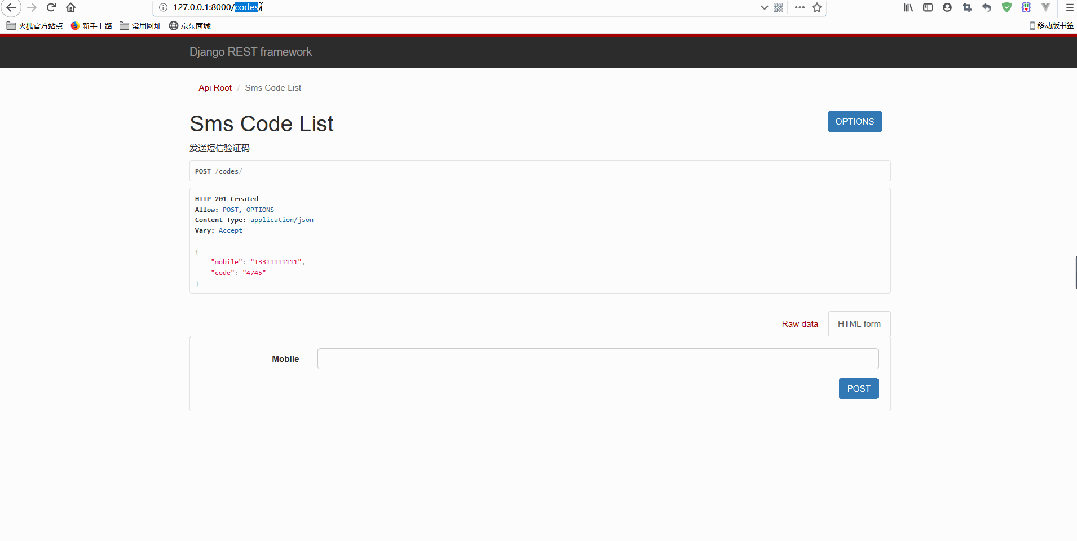Bookmark this page with the star icon

816,7
